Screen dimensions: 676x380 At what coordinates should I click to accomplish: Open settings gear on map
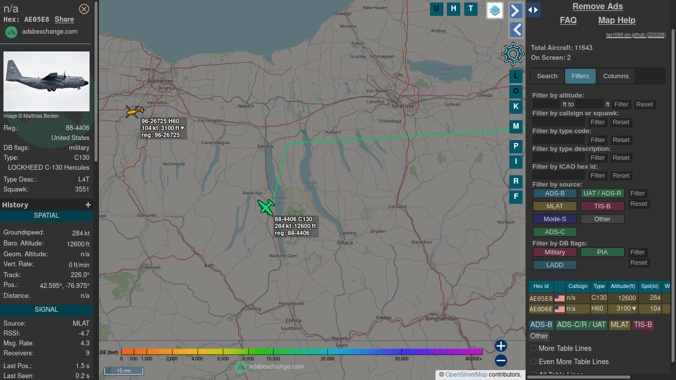coord(513,53)
